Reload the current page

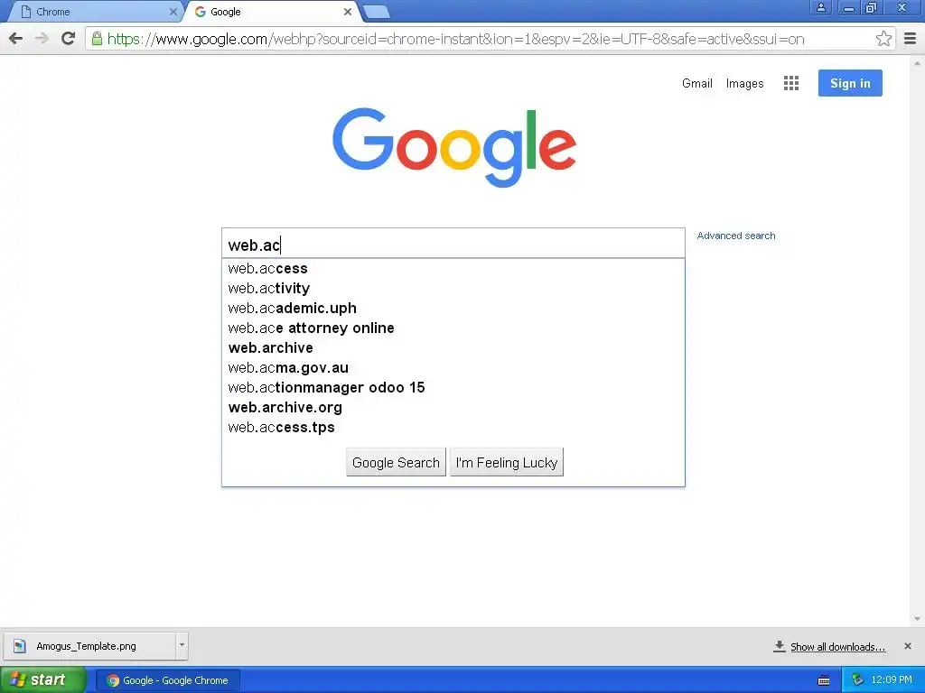click(69, 39)
